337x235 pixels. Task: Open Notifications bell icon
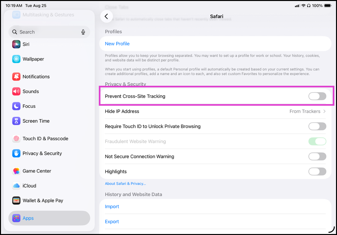click(16, 77)
